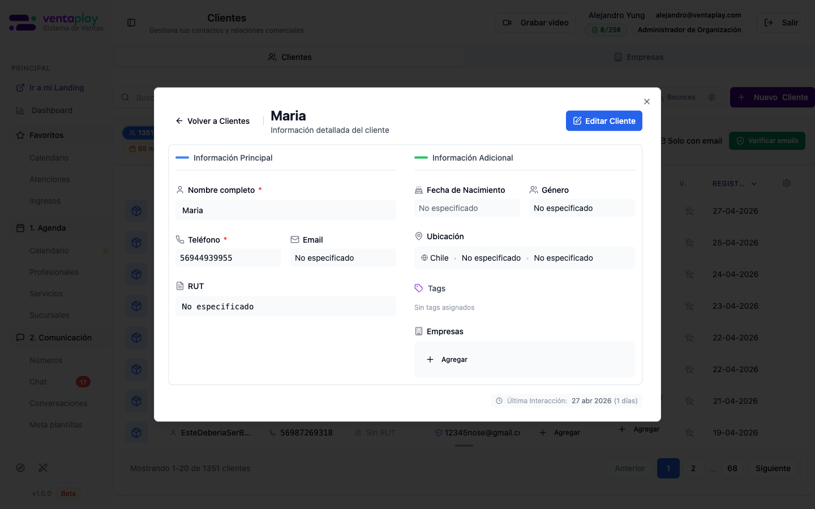Image resolution: width=815 pixels, height=509 pixels.
Task: Switch to the Empresas tab
Action: (638, 57)
